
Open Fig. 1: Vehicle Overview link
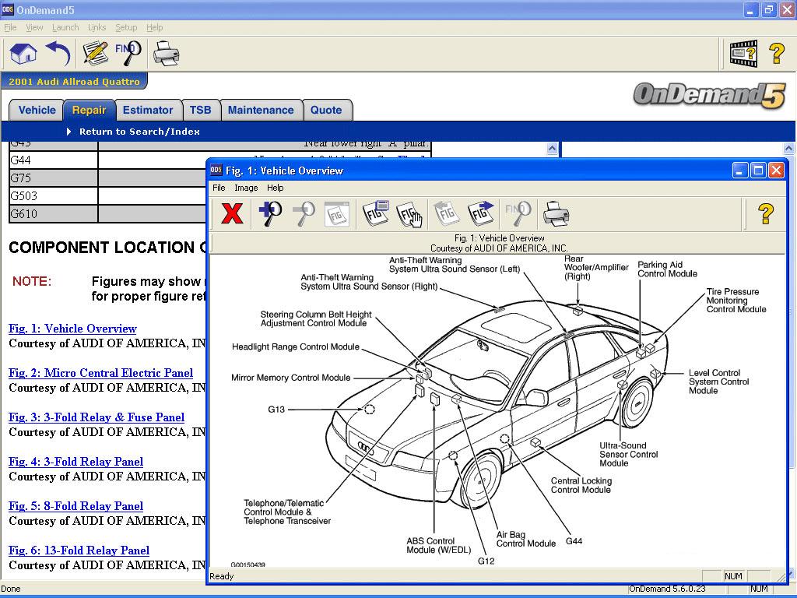point(72,329)
